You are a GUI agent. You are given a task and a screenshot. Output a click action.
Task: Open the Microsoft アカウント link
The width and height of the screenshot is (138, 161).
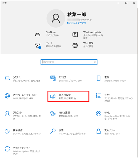77,23
